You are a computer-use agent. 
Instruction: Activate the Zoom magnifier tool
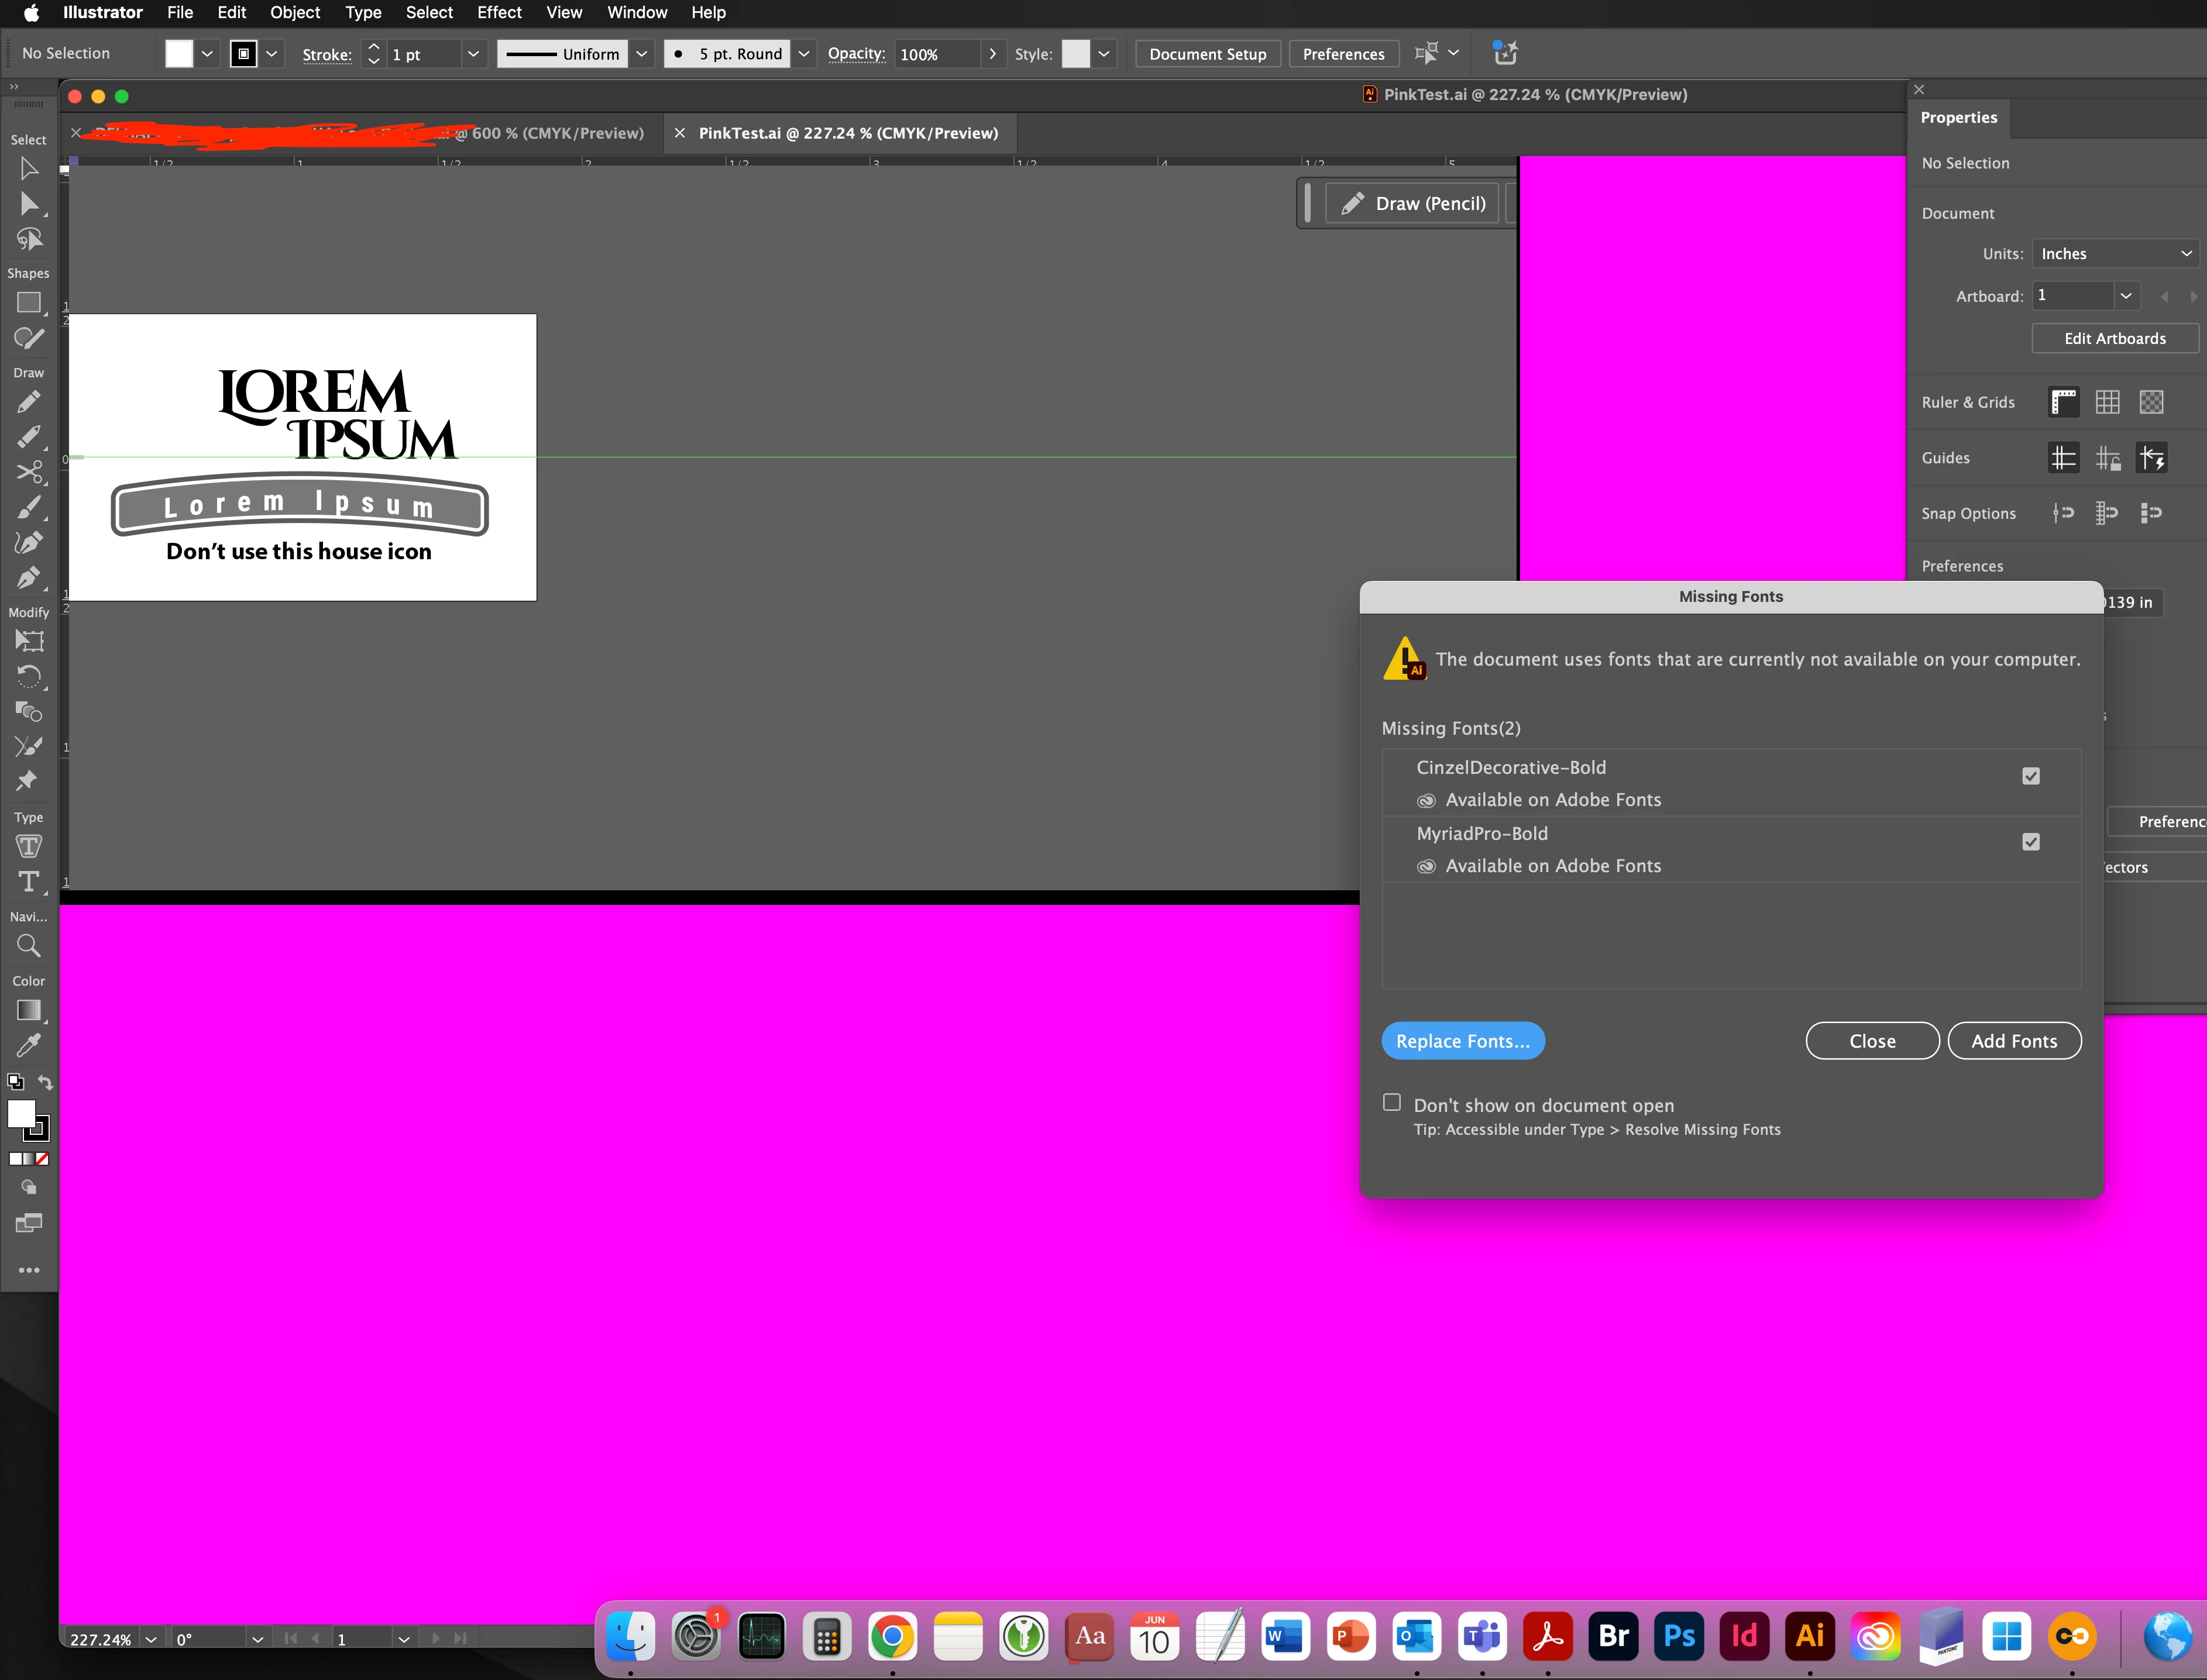29,946
